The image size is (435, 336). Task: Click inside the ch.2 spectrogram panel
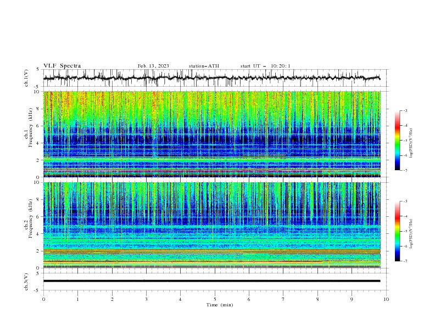tap(212, 225)
